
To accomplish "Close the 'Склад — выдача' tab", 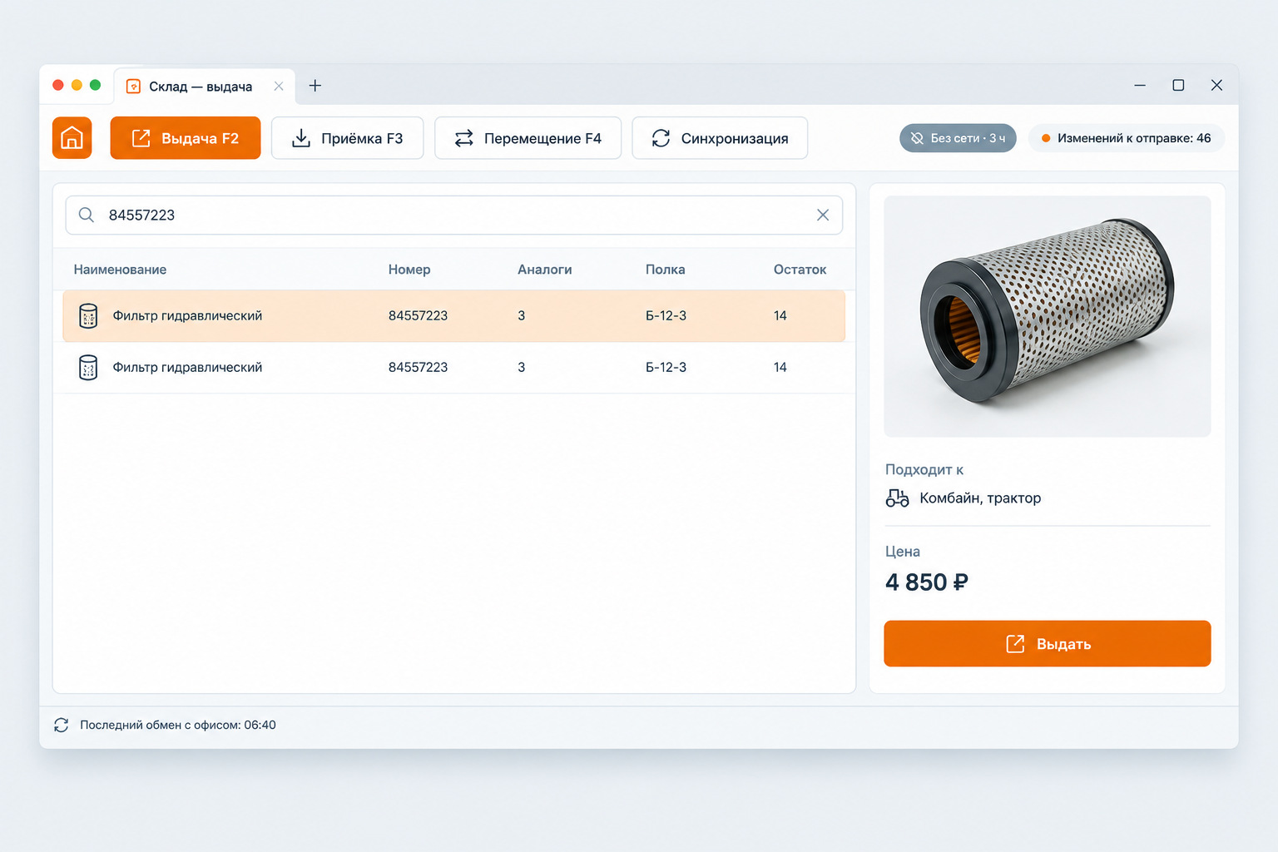I will (279, 87).
